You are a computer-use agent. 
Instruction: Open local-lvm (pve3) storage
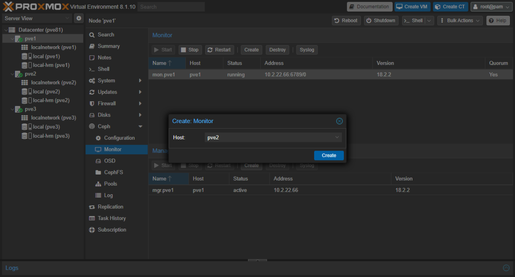(x=45, y=136)
